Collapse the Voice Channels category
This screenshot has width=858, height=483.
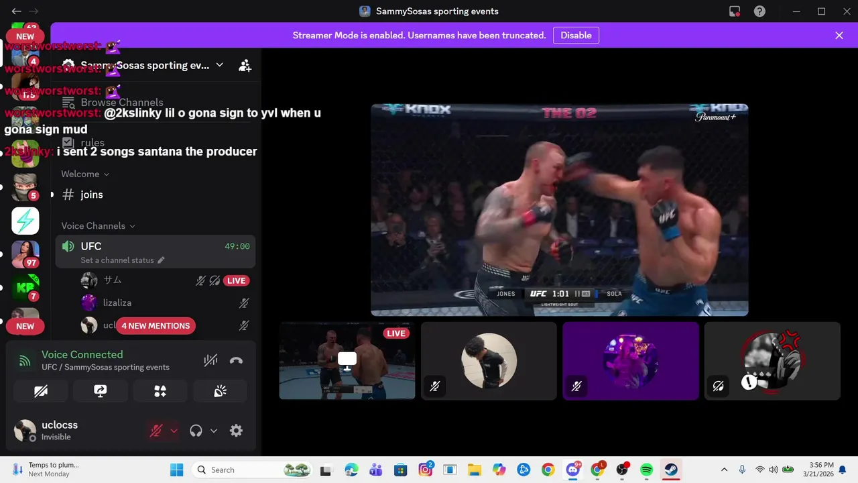pyautogui.click(x=98, y=226)
